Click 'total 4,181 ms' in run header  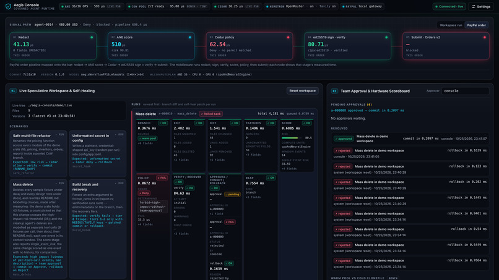tap(271, 114)
